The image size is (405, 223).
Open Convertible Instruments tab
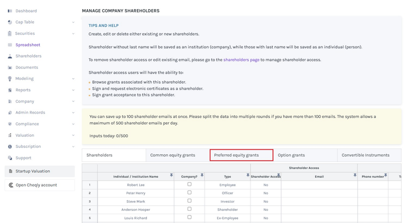(x=365, y=155)
